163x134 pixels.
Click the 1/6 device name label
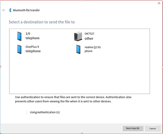click(x=28, y=34)
